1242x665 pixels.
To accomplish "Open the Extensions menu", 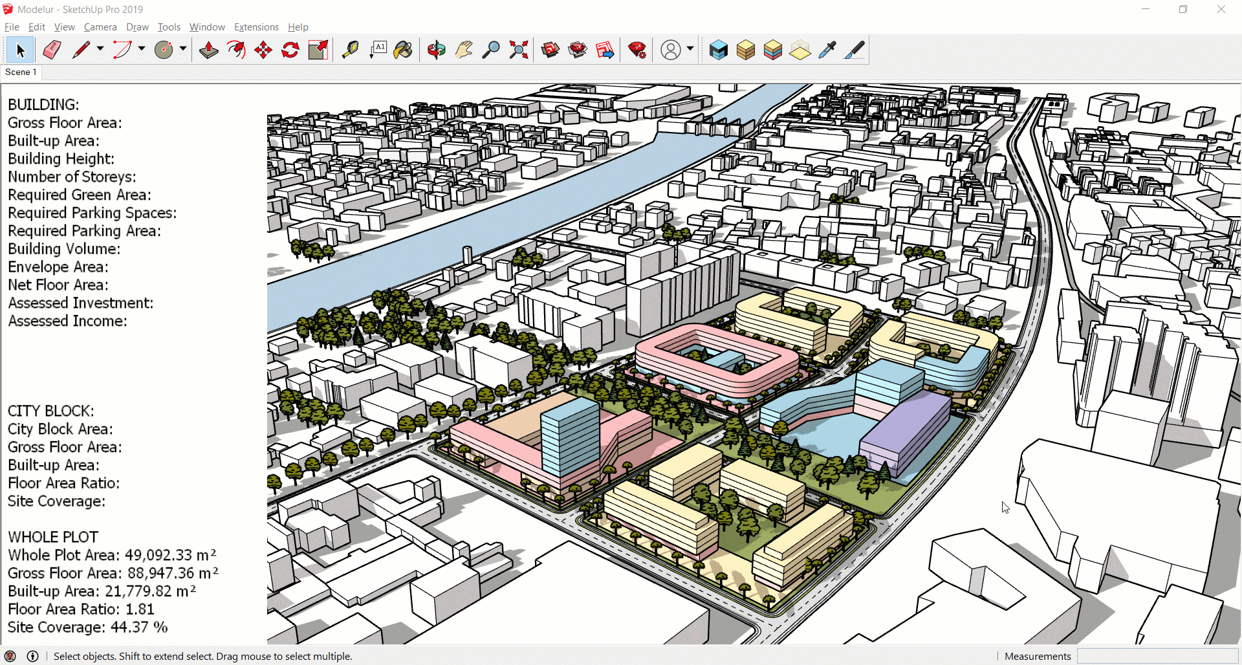I will point(256,27).
